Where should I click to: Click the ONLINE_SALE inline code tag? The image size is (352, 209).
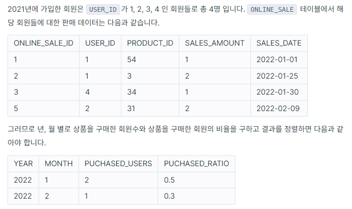point(272,9)
